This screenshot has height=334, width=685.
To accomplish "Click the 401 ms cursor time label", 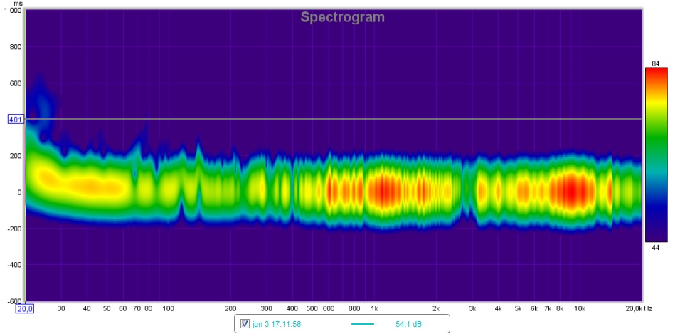I will tap(15, 119).
